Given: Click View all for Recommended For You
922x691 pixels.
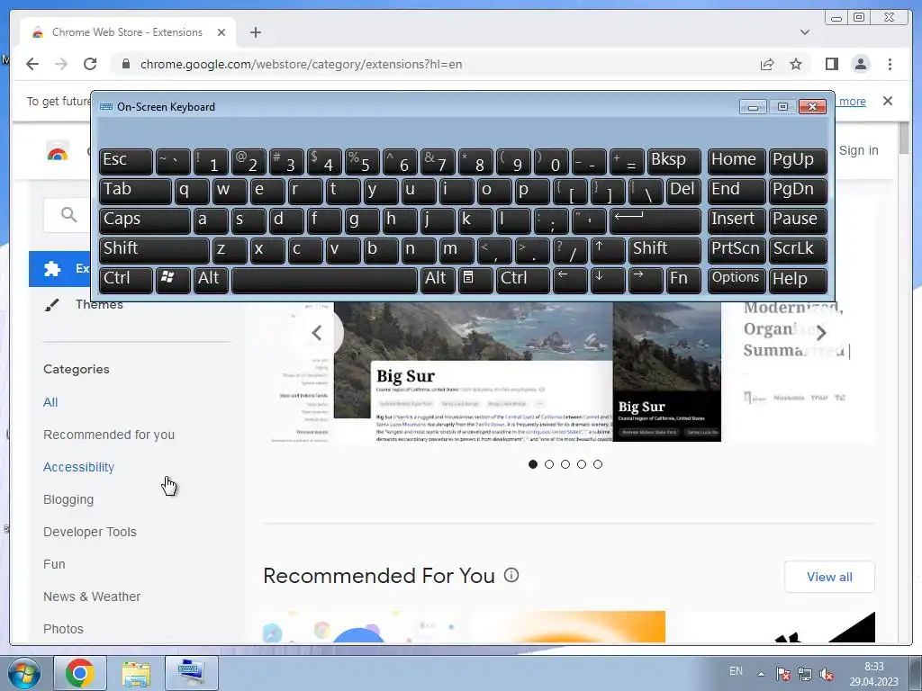Looking at the screenshot, I should 829,577.
